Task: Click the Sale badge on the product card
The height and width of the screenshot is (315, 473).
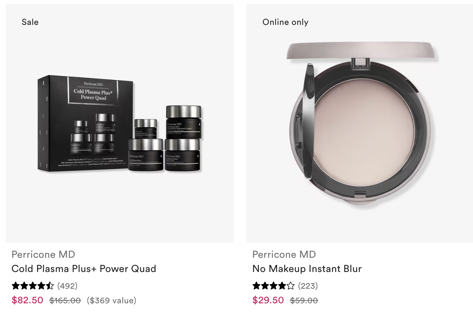Action: (x=30, y=22)
